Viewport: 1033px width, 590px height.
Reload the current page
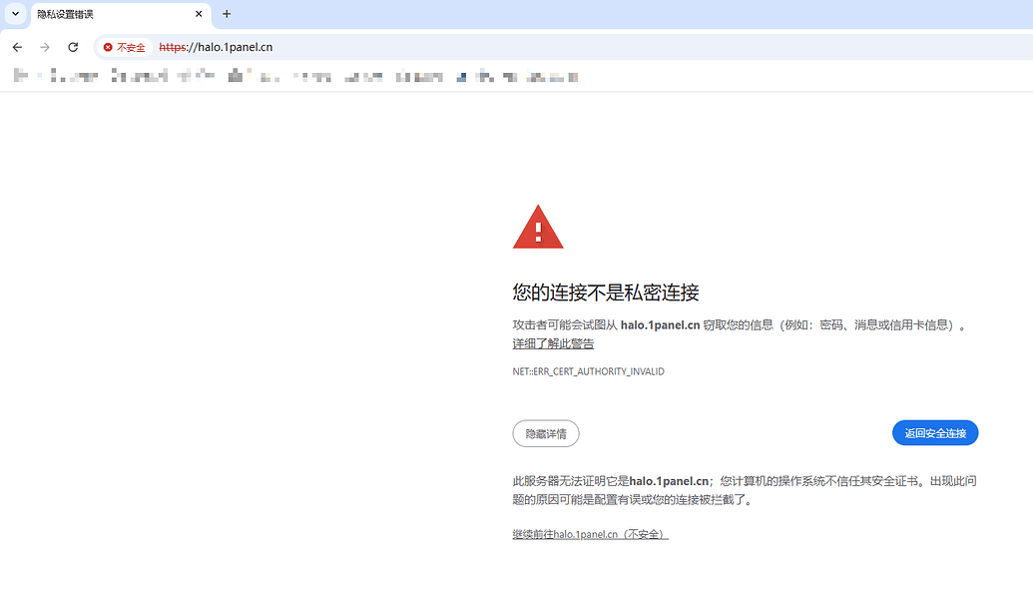(72, 47)
